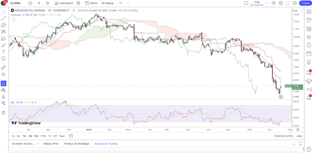This screenshot has height=153, width=312.
Task: Click the trash remove drawings icon
Action: [3, 113]
